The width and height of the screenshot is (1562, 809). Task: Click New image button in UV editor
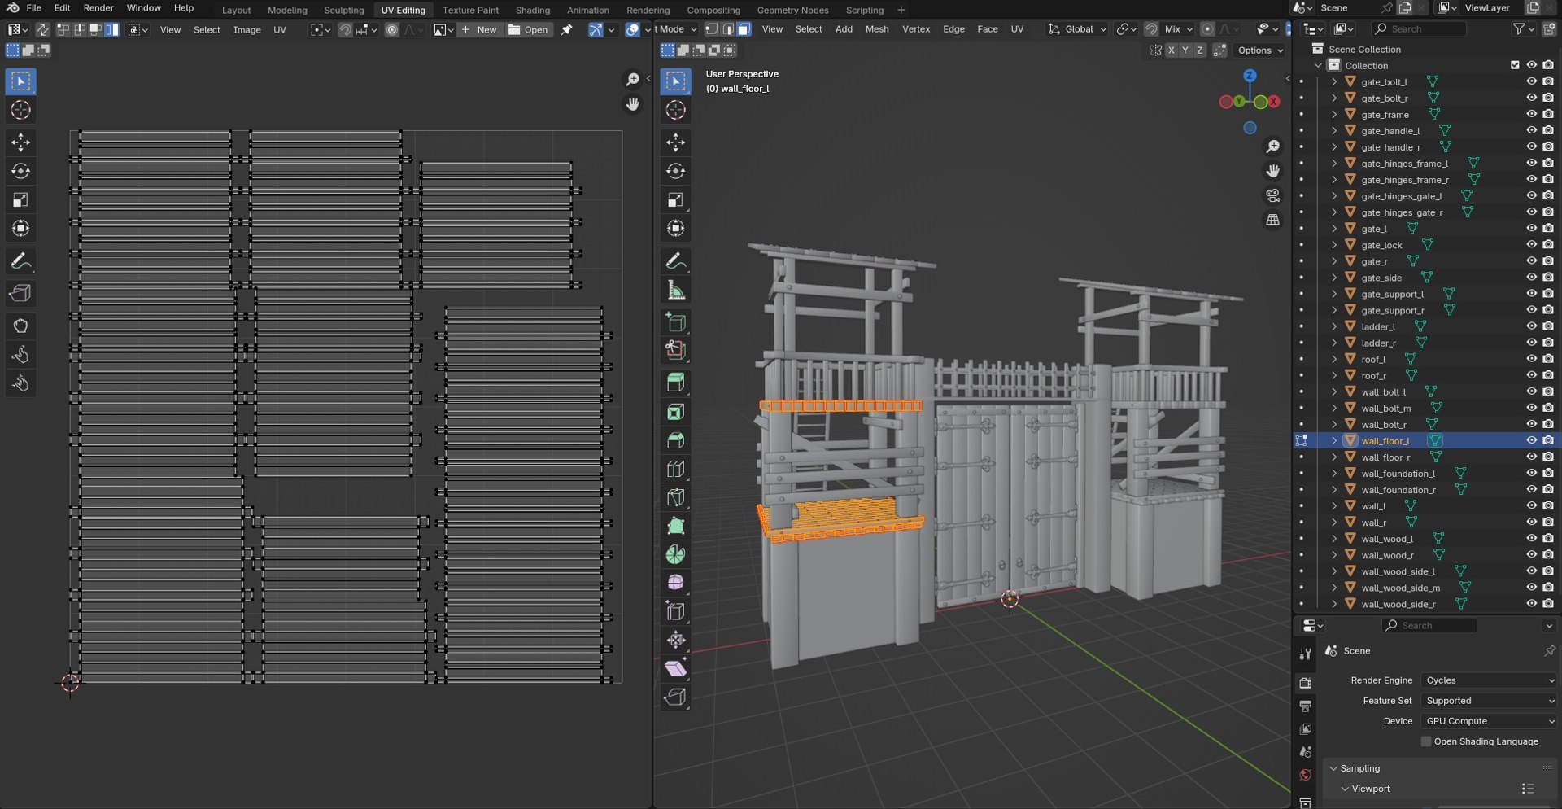(x=479, y=30)
